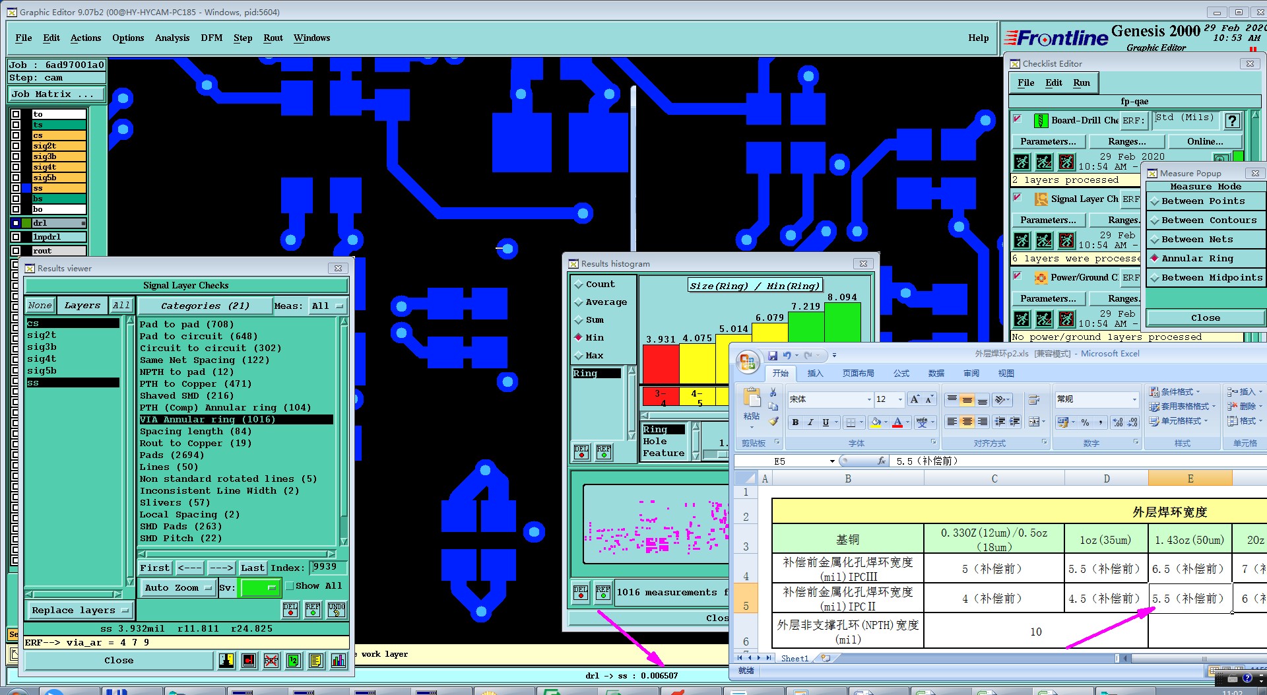Click the Job Matrix button
The width and height of the screenshot is (1267, 695).
point(57,94)
